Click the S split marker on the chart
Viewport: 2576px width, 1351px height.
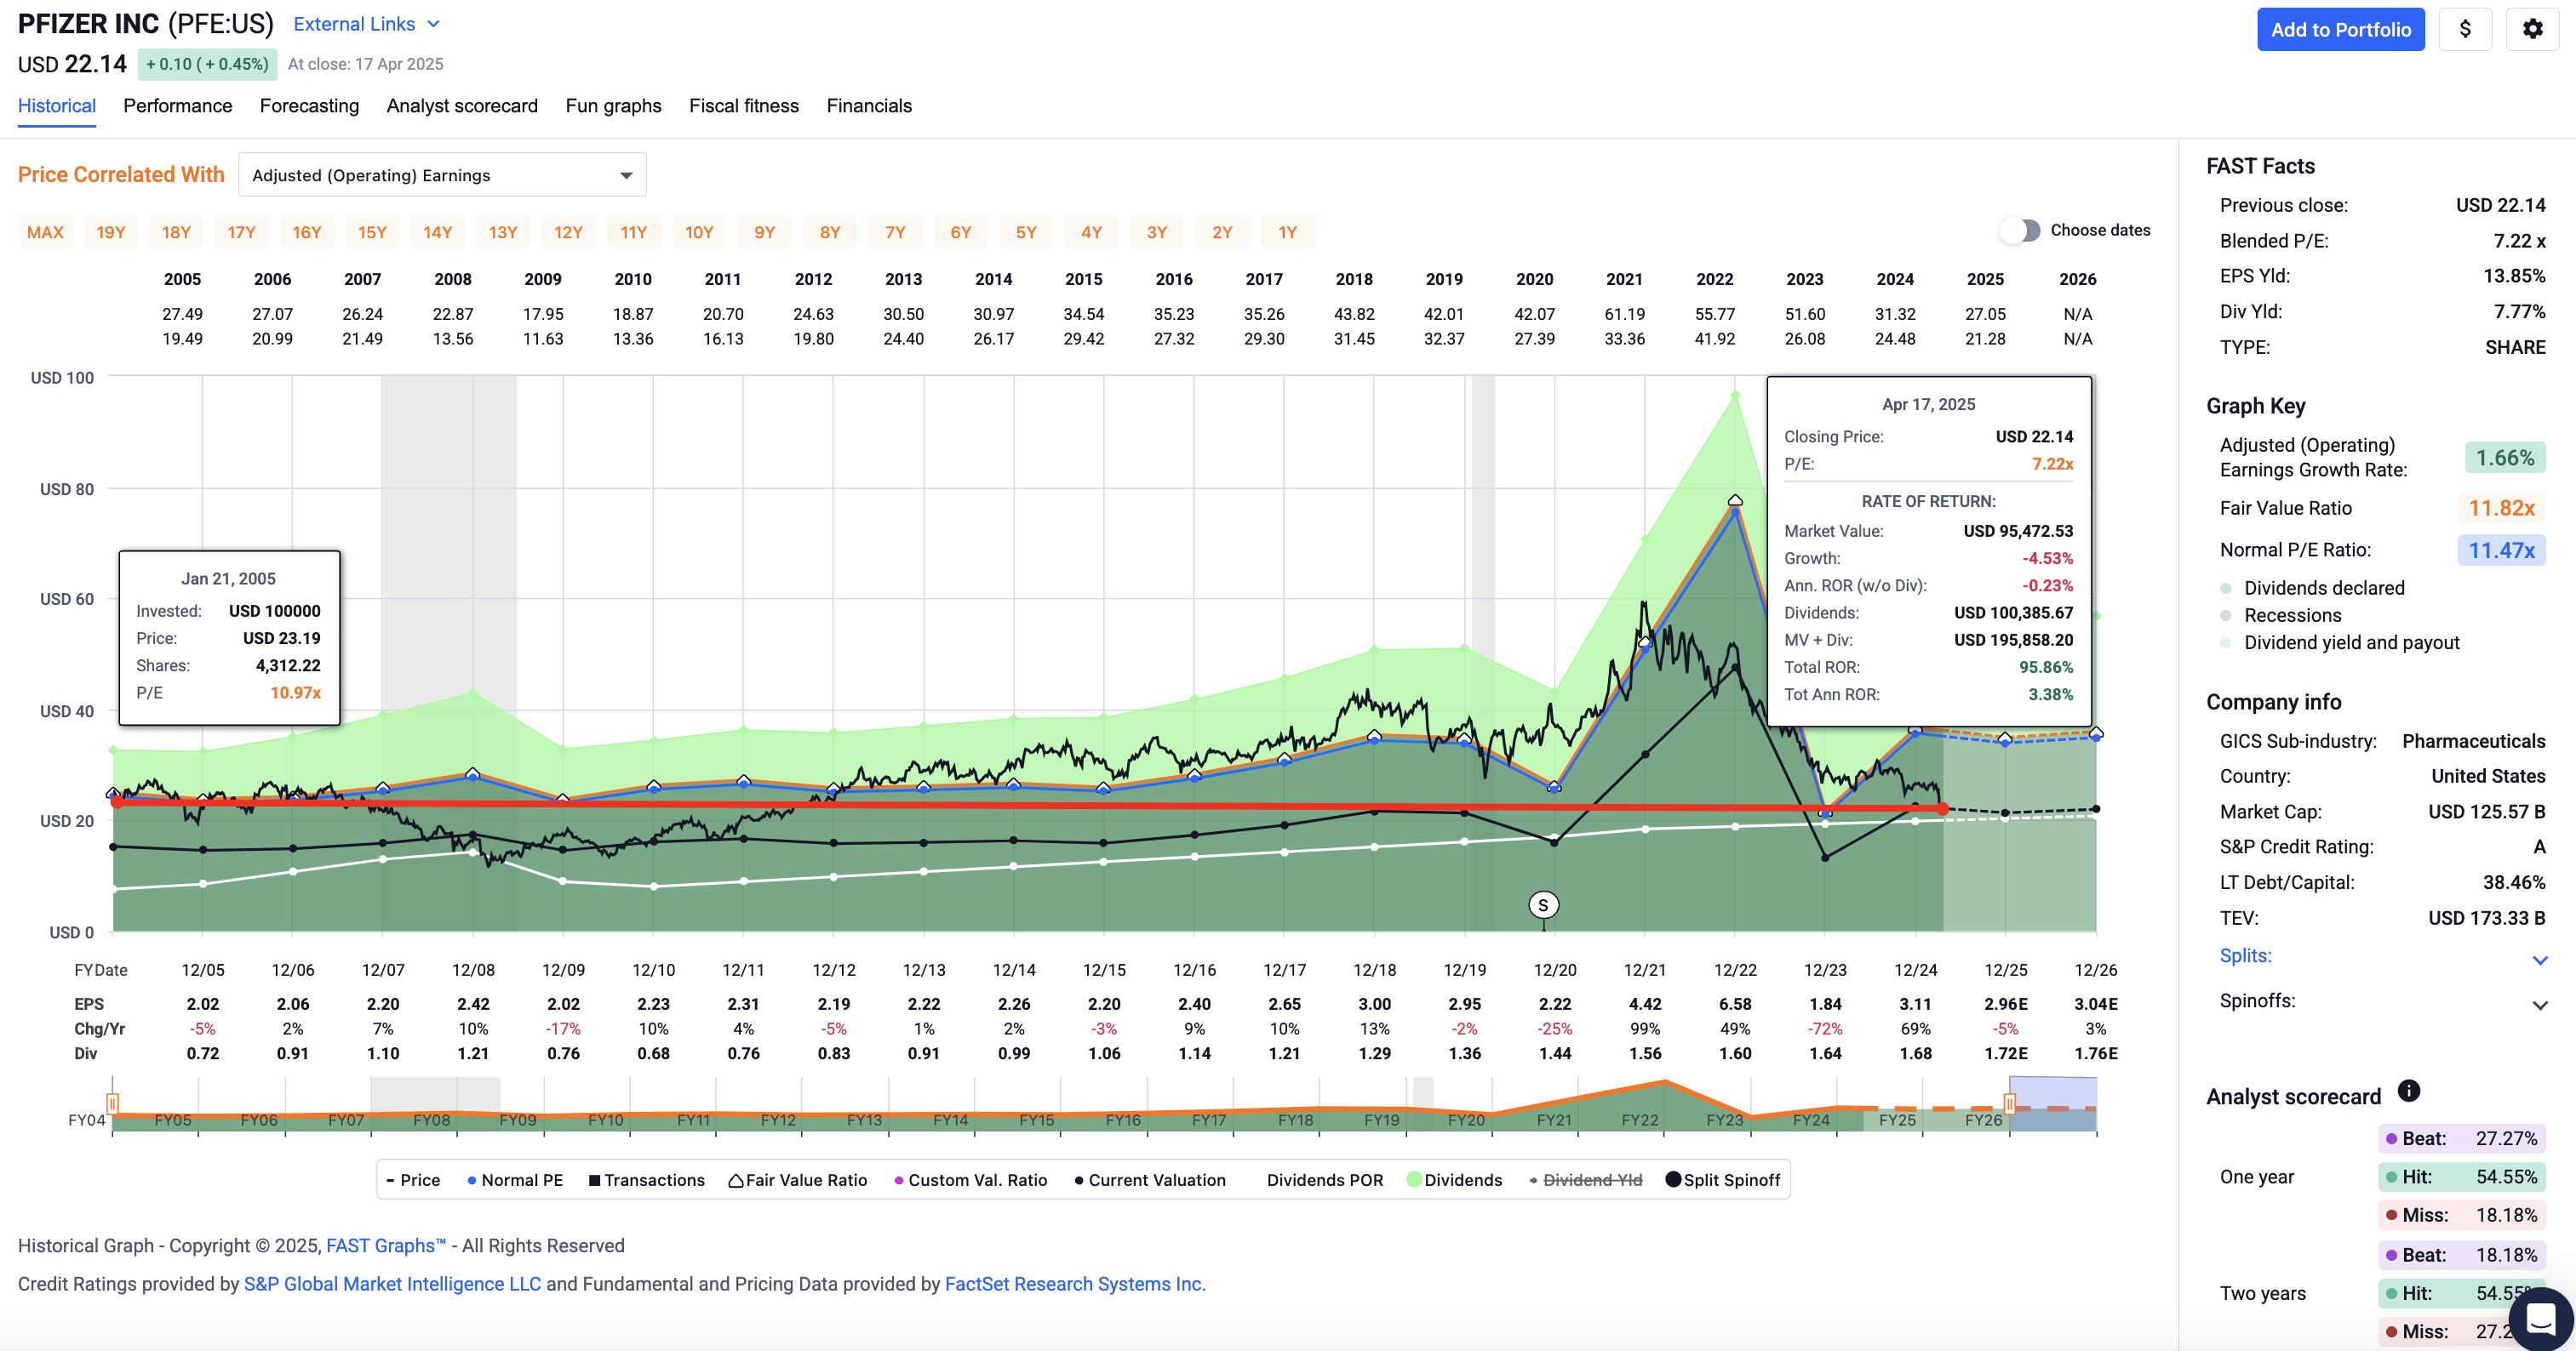point(1543,905)
